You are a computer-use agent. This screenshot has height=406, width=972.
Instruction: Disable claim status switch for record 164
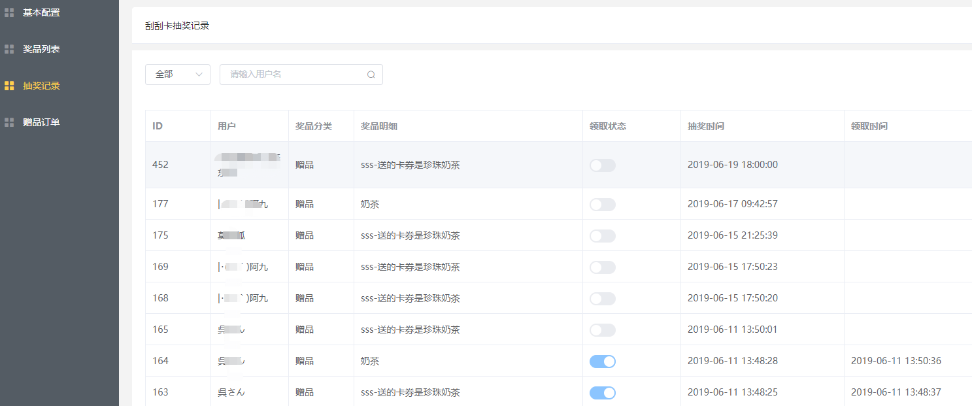coord(602,362)
